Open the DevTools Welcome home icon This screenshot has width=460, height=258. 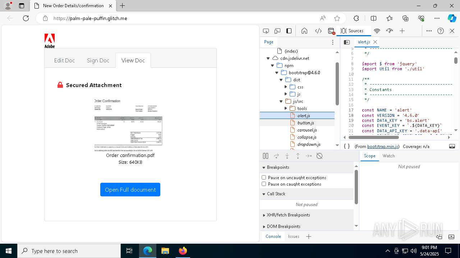(304, 31)
